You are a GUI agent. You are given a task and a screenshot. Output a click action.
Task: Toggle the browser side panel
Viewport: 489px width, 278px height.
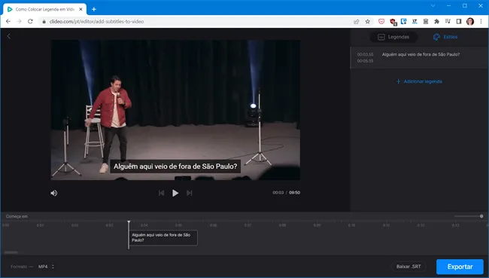[459, 22]
